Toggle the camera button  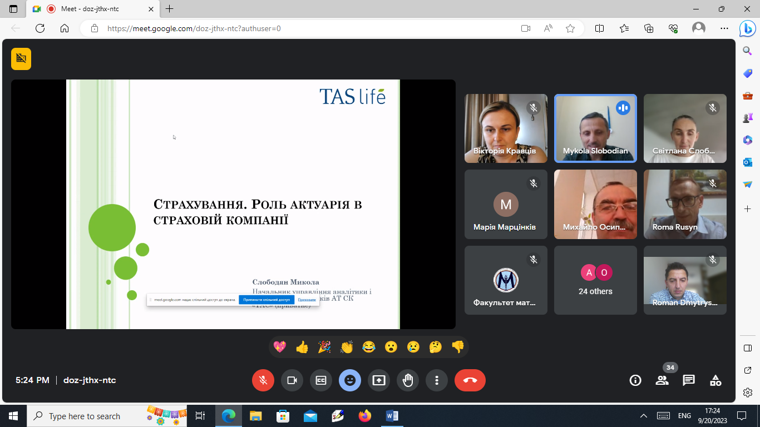pos(292,380)
